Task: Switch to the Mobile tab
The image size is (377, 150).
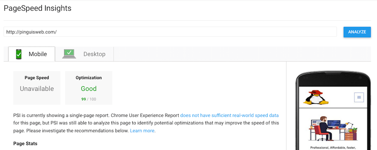Action: pyautogui.click(x=32, y=54)
